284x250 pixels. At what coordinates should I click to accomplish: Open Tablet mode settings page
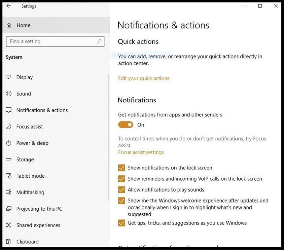[30, 176]
